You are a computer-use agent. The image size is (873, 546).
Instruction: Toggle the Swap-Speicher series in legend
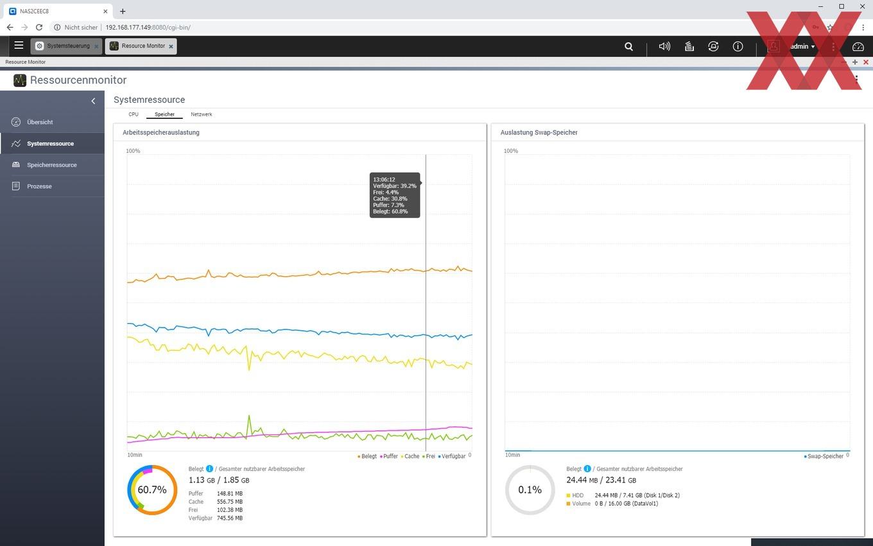(x=824, y=456)
